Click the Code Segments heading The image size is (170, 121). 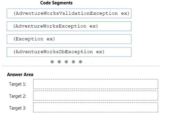tap(56, 3)
